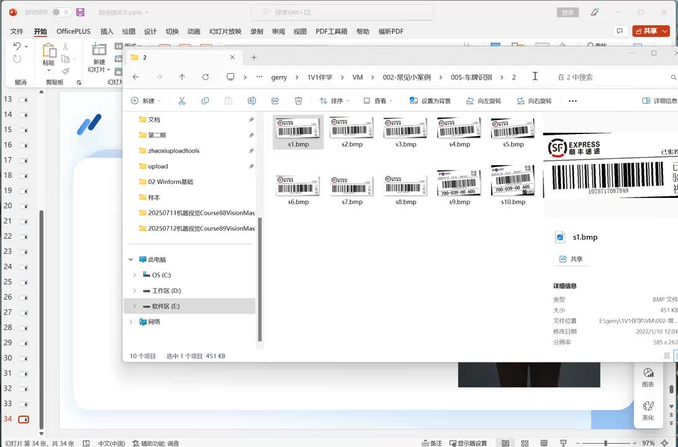This screenshot has width=678, height=447.
Task: Open the 排序 sort dropdown
Action: tap(334, 101)
